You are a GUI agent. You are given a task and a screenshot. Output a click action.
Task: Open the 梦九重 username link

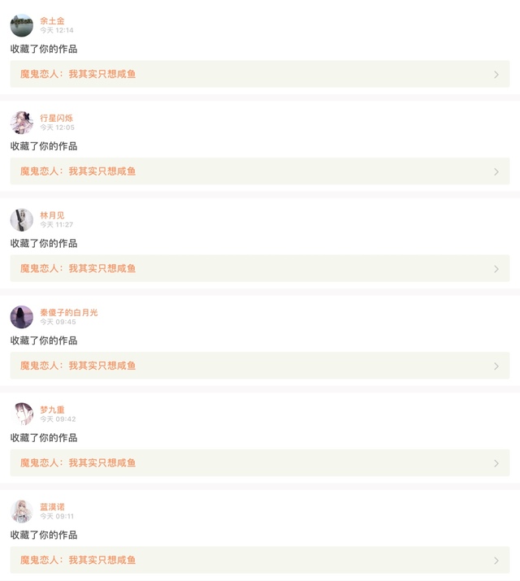(52, 410)
